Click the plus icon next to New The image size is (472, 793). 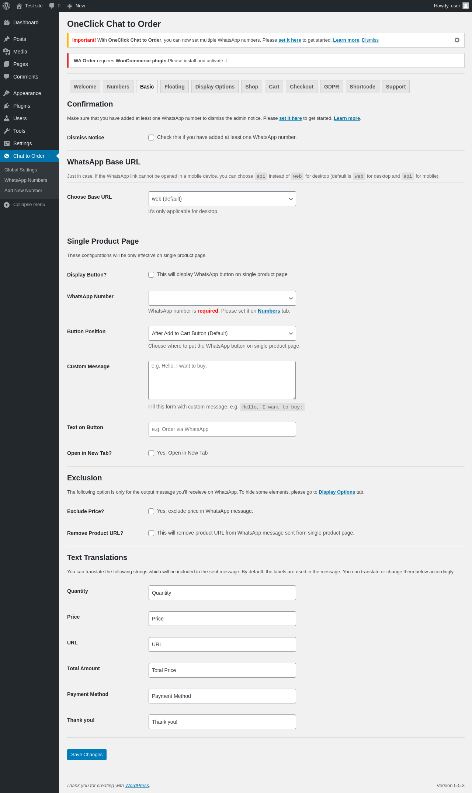click(70, 6)
